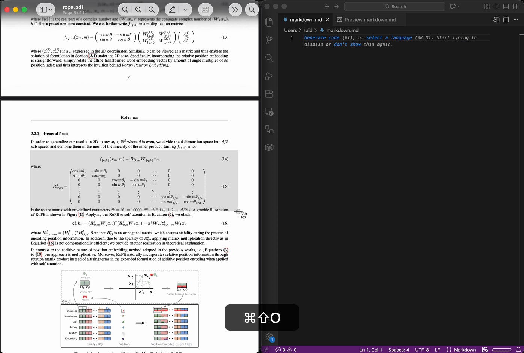
Task: Switch to the markdown.md editor tab
Action: tap(306, 19)
